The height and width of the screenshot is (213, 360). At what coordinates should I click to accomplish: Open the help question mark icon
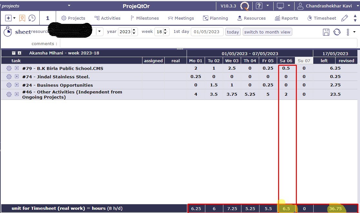259,6
